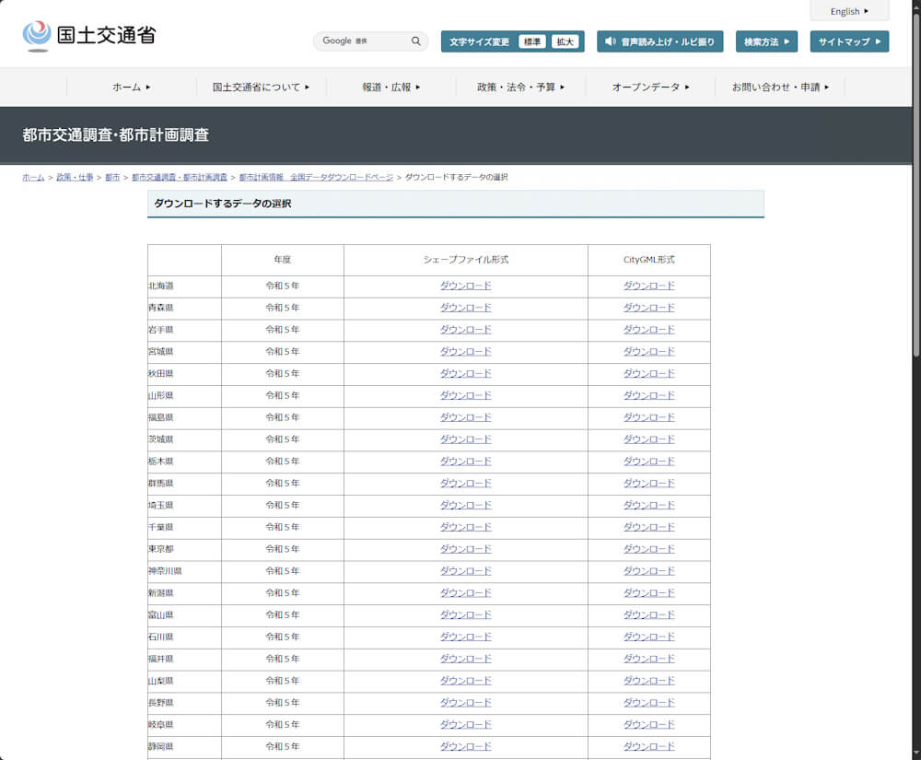Image resolution: width=921 pixels, height=760 pixels.
Task: Click the vertical page scrollbar
Action: 915,184
